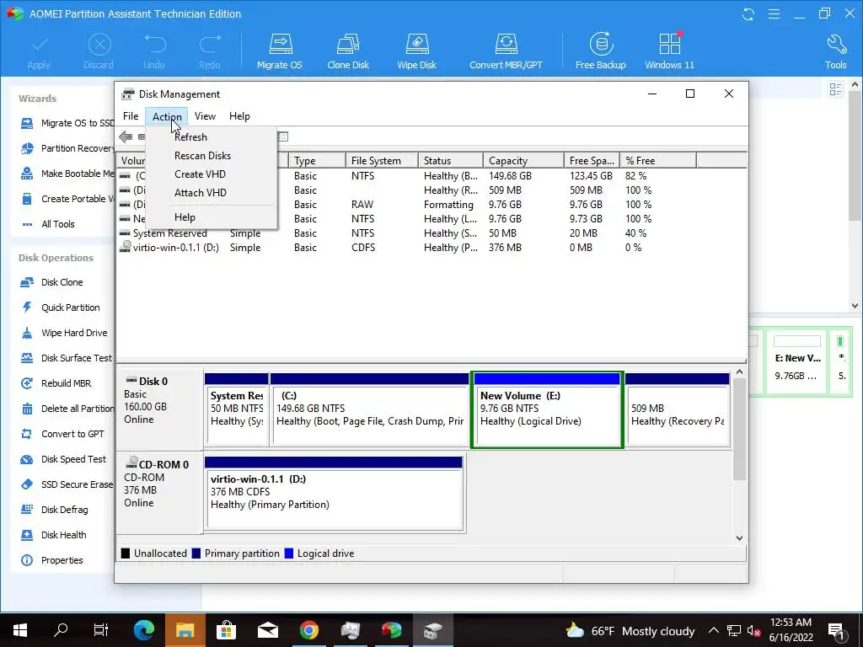Open the Windows 11 checker icon

[x=670, y=51]
